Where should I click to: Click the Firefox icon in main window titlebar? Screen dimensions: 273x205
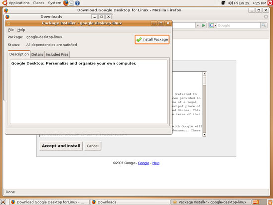(x=6, y=10)
